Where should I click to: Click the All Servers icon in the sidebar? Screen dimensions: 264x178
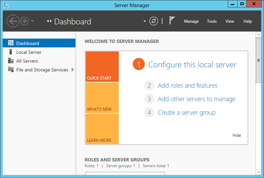[x=11, y=61]
